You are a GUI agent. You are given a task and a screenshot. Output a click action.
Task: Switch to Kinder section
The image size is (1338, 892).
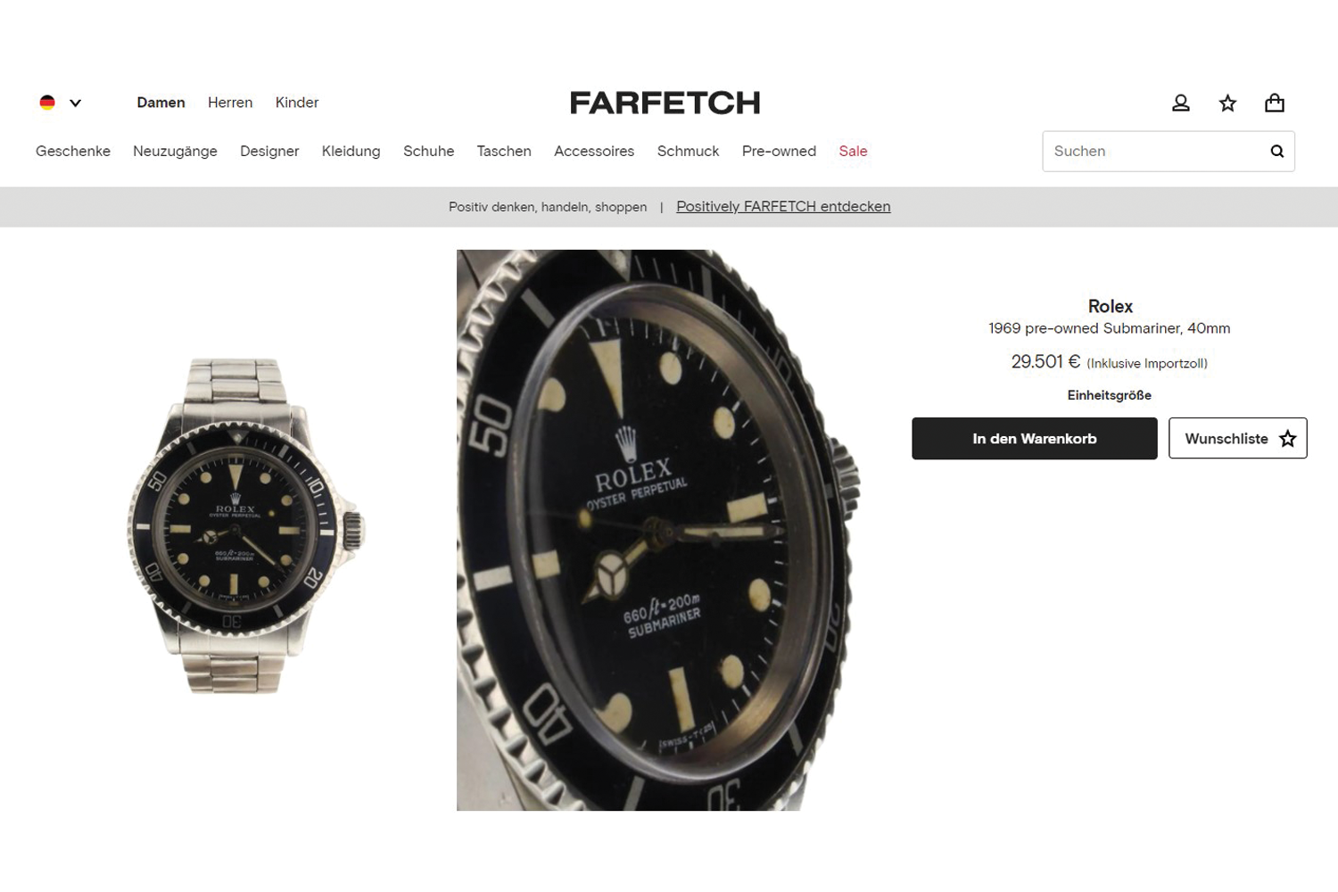tap(297, 103)
